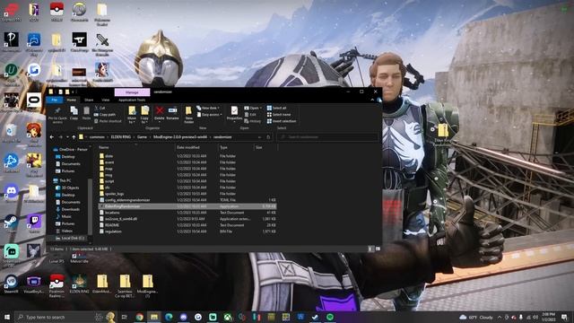Screen dimensions: 574x323
Task: Click Pin to Quick access in ribbon
Action: 57,115
